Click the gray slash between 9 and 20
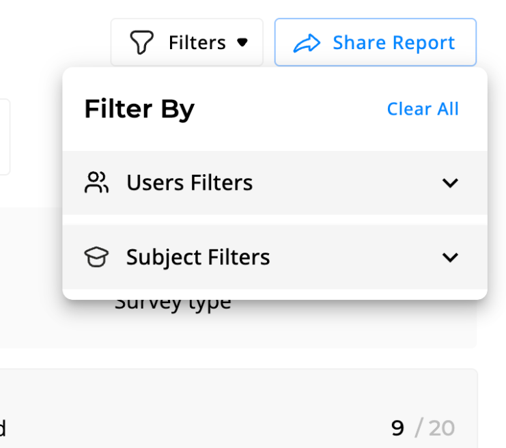The height and width of the screenshot is (448, 506). pyautogui.click(x=418, y=428)
